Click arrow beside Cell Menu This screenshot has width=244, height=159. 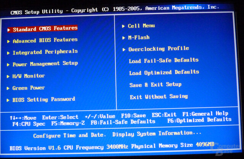click(x=124, y=26)
